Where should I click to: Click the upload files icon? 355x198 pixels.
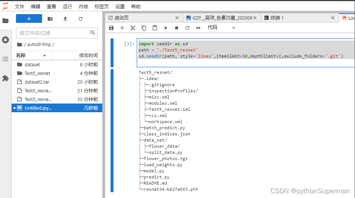click(x=65, y=19)
